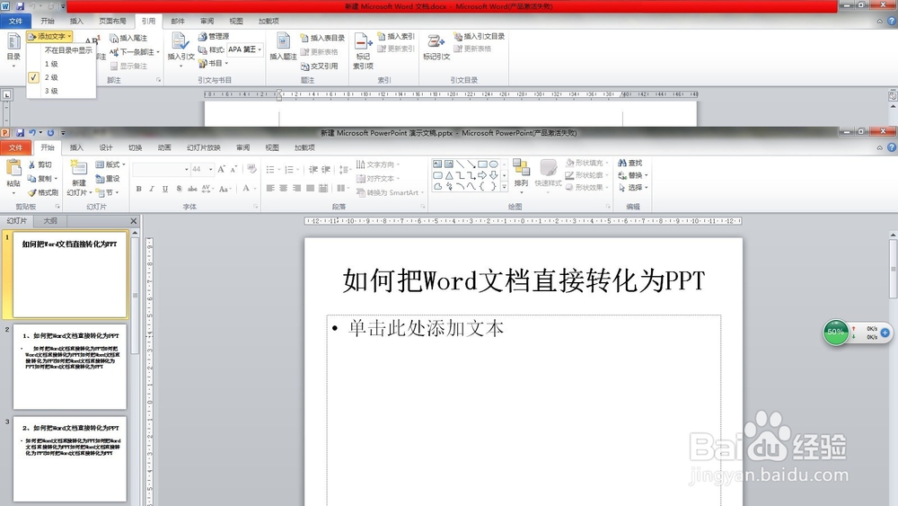Click Mark Entry (标记索引项) in Word
898x506 pixels.
coord(363,50)
